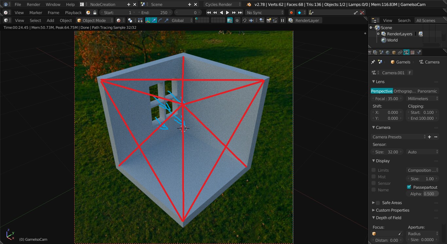Image resolution: width=447 pixels, height=244 pixels.
Task: Open the Help menu
Action: point(70,4)
